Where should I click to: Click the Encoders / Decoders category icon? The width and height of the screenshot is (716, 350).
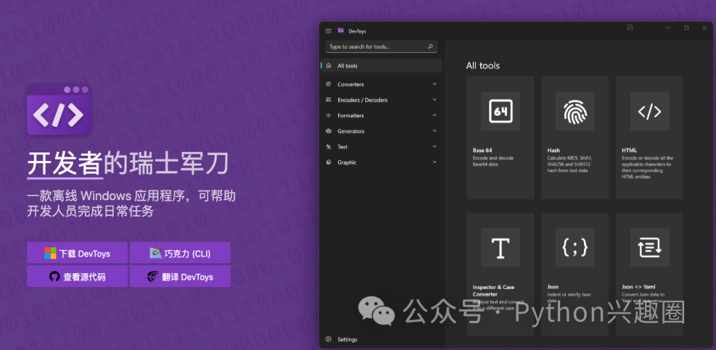coord(328,100)
